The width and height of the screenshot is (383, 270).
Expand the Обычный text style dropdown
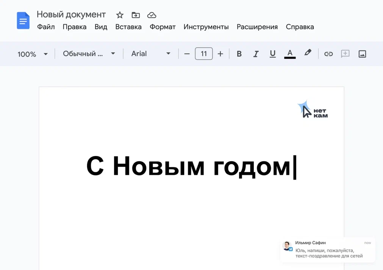(89, 54)
